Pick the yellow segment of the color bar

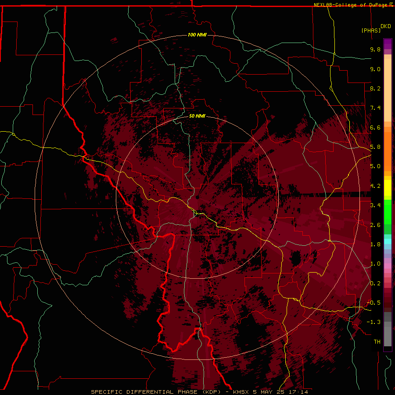(x=388, y=188)
